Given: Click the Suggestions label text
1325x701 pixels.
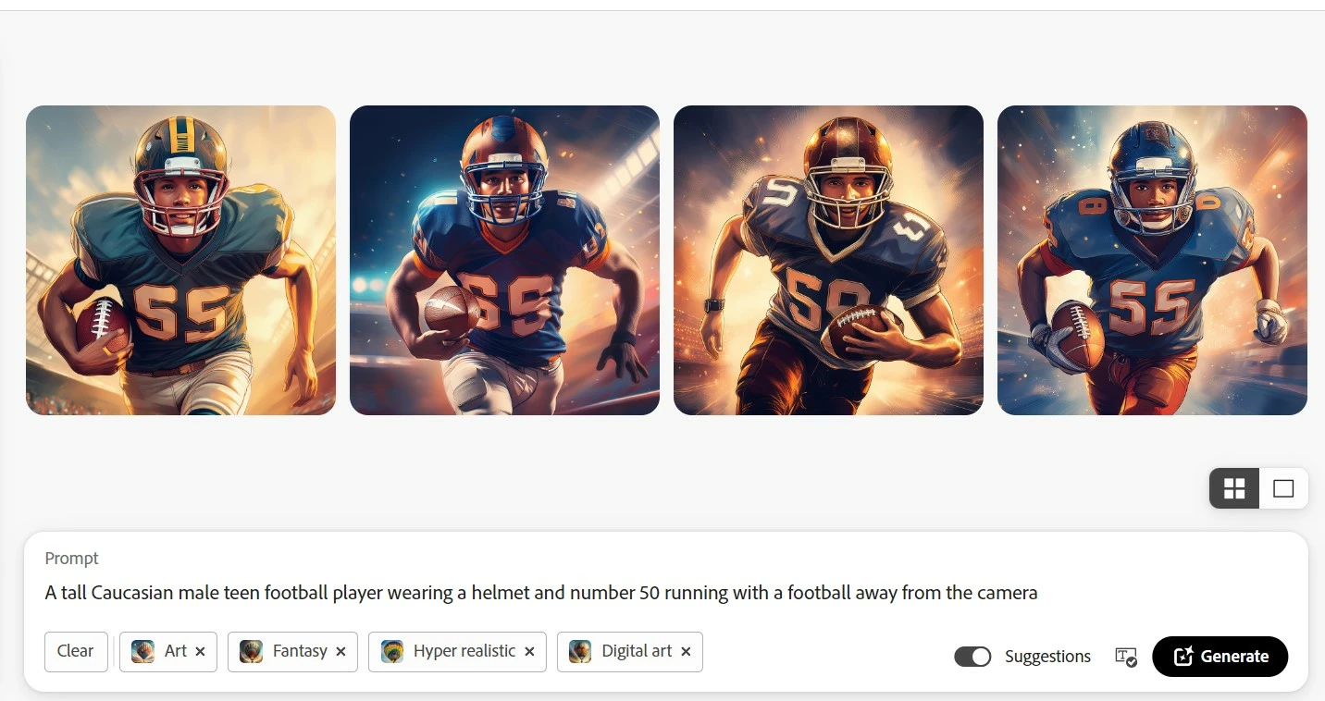Looking at the screenshot, I should point(1047,657).
